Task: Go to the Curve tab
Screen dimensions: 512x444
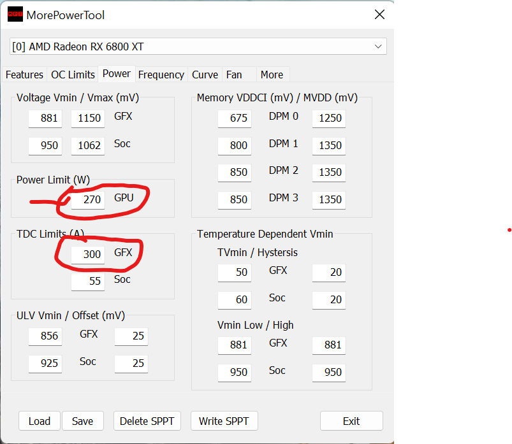Action: click(205, 75)
